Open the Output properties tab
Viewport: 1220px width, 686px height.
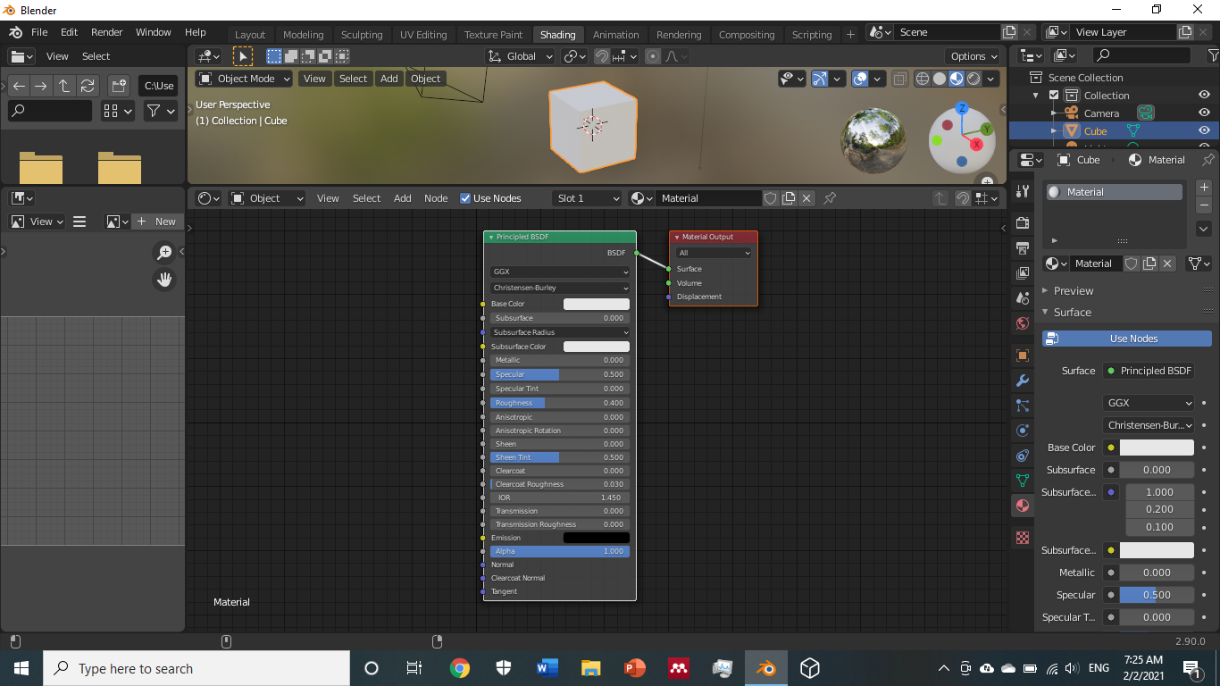click(x=1023, y=247)
